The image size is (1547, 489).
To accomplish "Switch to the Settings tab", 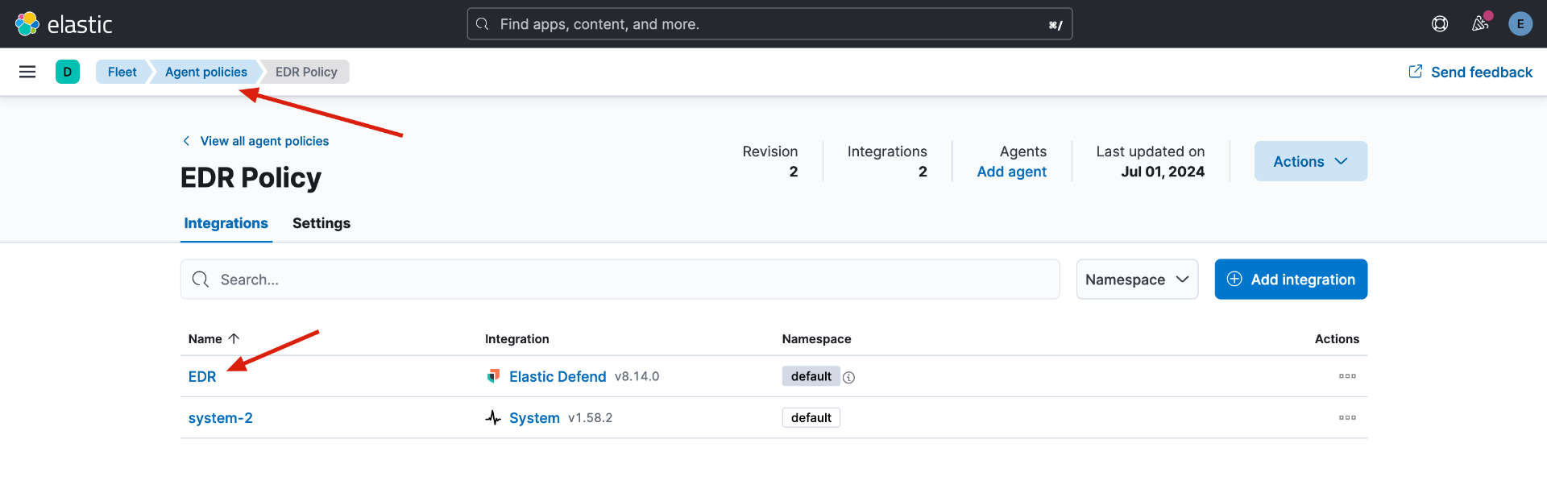I will 321,223.
